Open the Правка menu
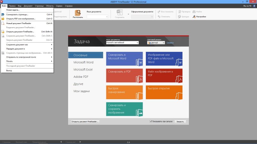 point(12,6)
